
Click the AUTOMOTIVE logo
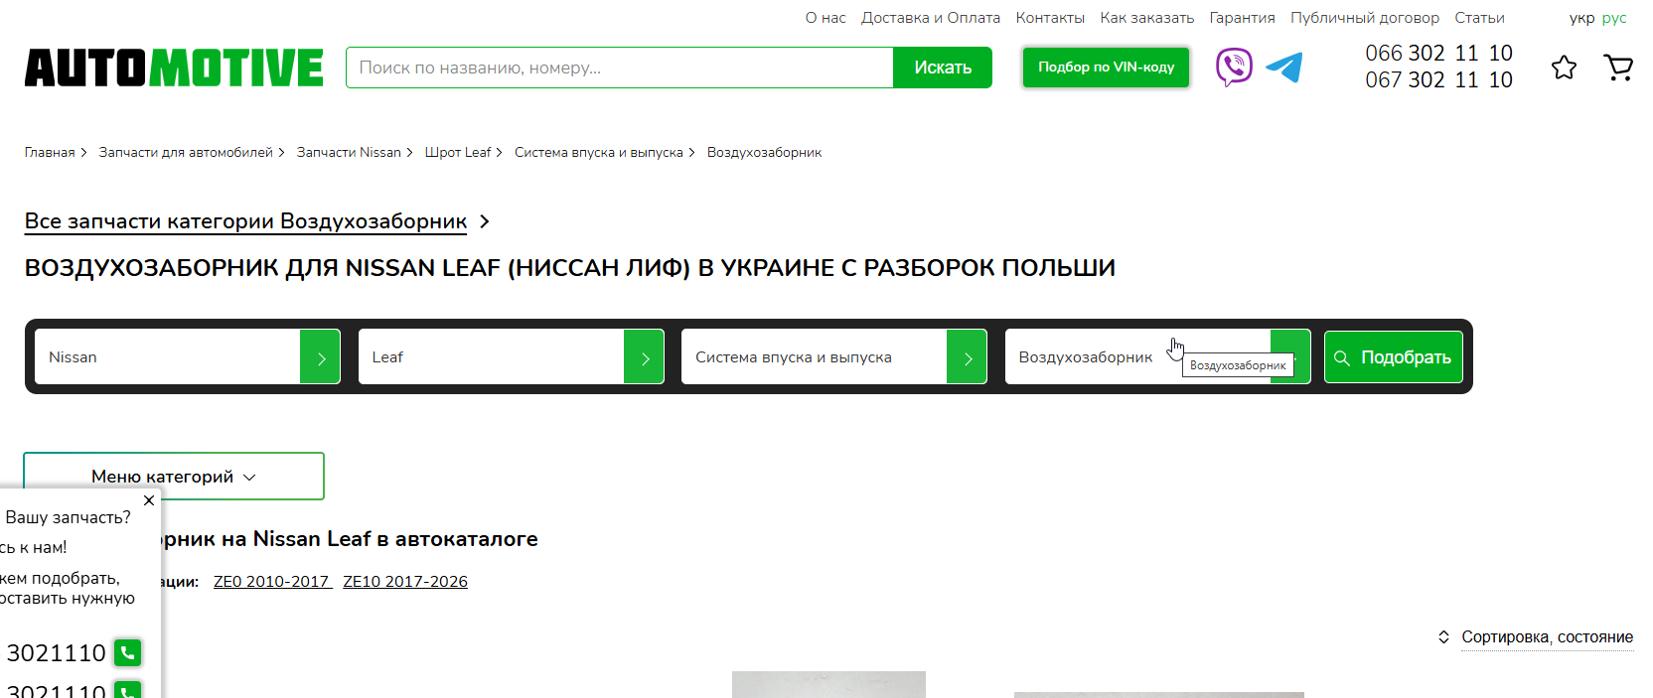174,68
